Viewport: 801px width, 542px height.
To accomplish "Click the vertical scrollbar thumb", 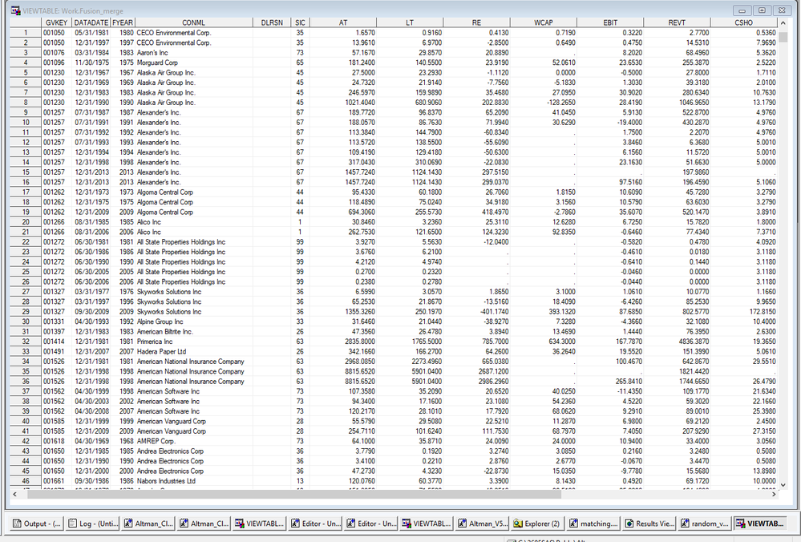I will tap(783, 38).
